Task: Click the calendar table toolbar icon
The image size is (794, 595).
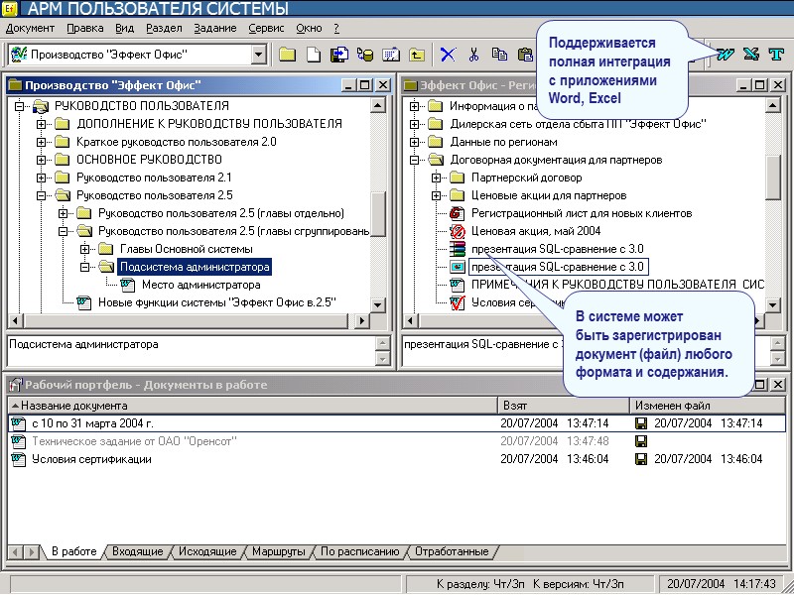Action: click(391, 55)
